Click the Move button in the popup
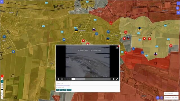The height and width of the screenshot is (101, 180). pos(65,90)
